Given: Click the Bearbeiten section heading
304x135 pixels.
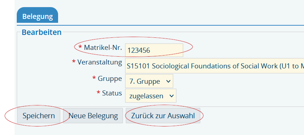Looking at the screenshot, I should click(x=42, y=32).
